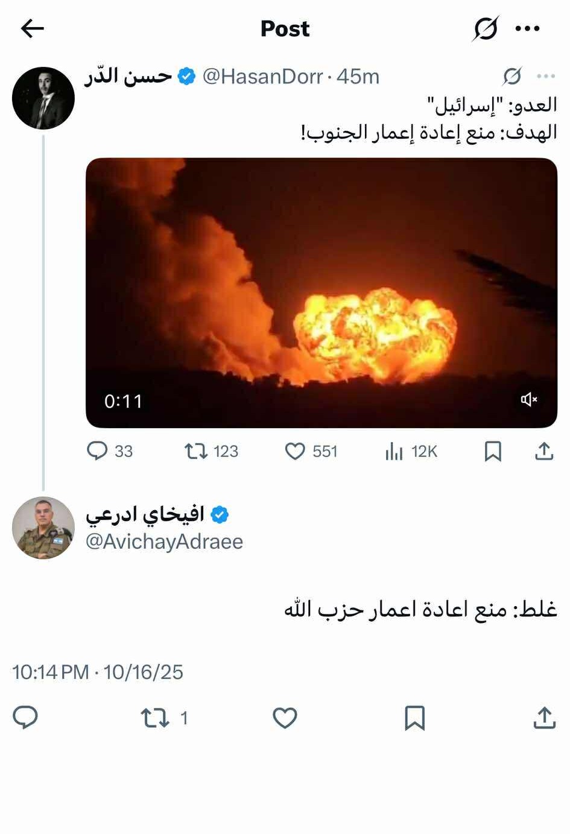Reply to the quoted post with 33 comments
The image size is (570, 834).
98,451
